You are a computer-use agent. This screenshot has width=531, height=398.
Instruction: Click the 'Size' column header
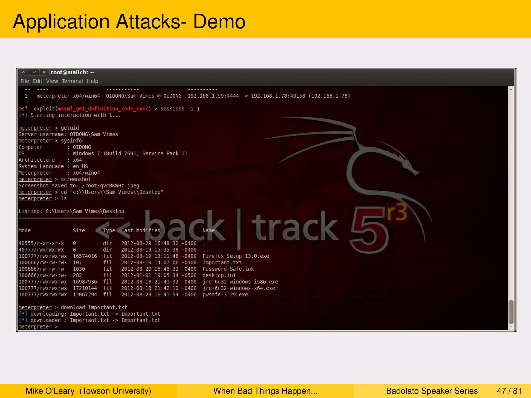79,231
